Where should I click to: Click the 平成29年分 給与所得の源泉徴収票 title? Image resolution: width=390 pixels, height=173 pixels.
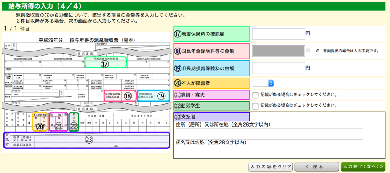tap(87, 40)
